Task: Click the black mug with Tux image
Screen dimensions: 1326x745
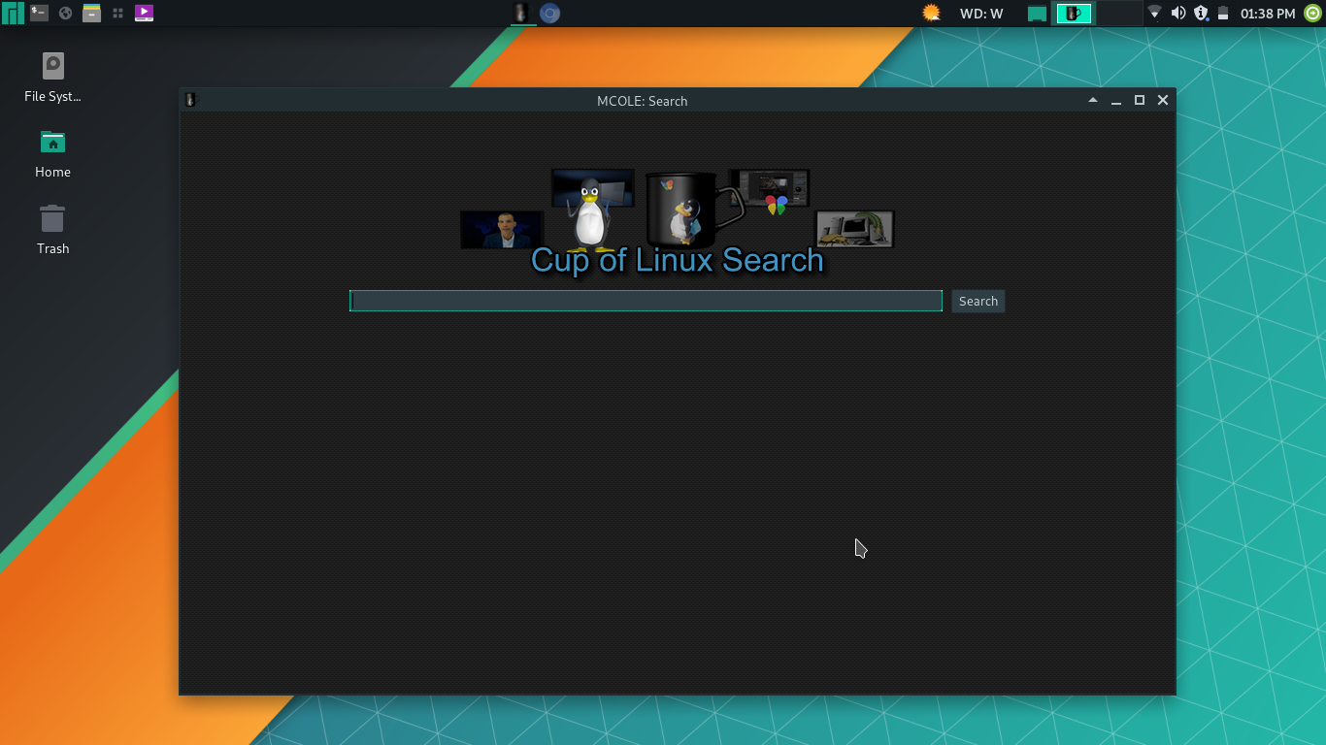Action: pyautogui.click(x=691, y=210)
